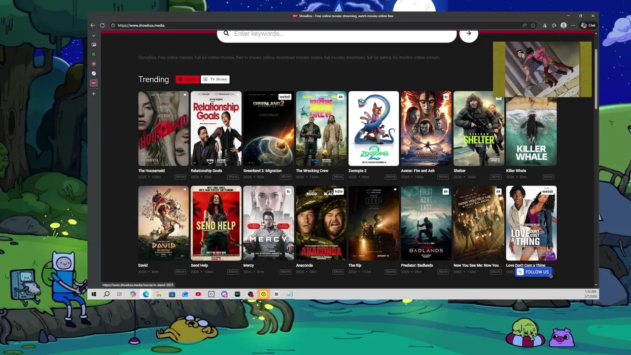This screenshot has width=631, height=355.
Task: Open the Windows Start menu
Action: pos(94,294)
